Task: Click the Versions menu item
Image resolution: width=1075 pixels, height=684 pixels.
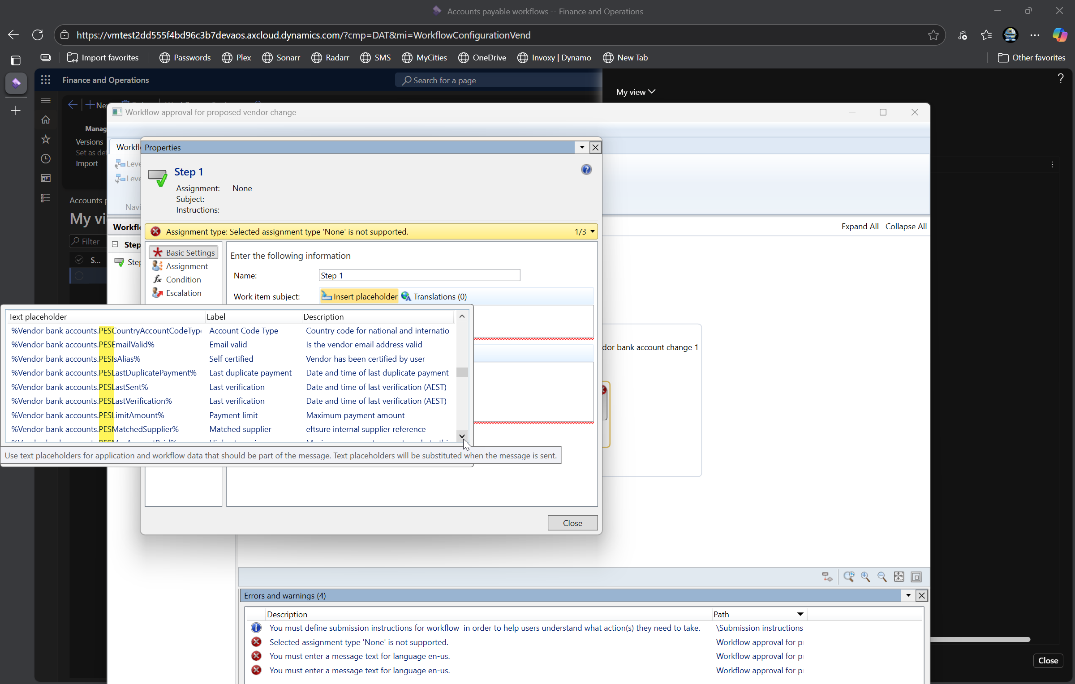Action: coord(89,142)
